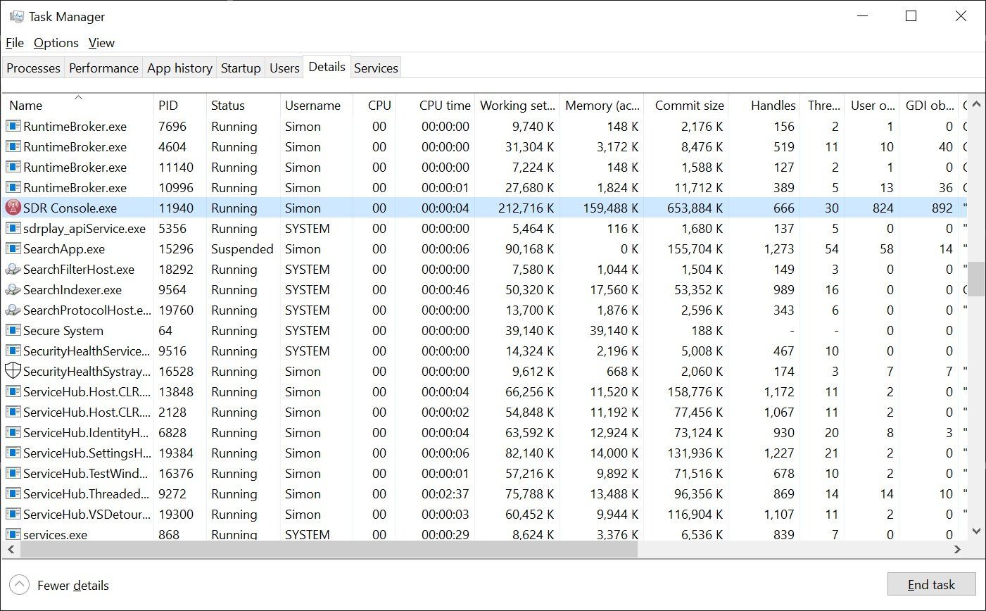
Task: Click the vertical scrollbar thumb
Action: tap(976, 280)
